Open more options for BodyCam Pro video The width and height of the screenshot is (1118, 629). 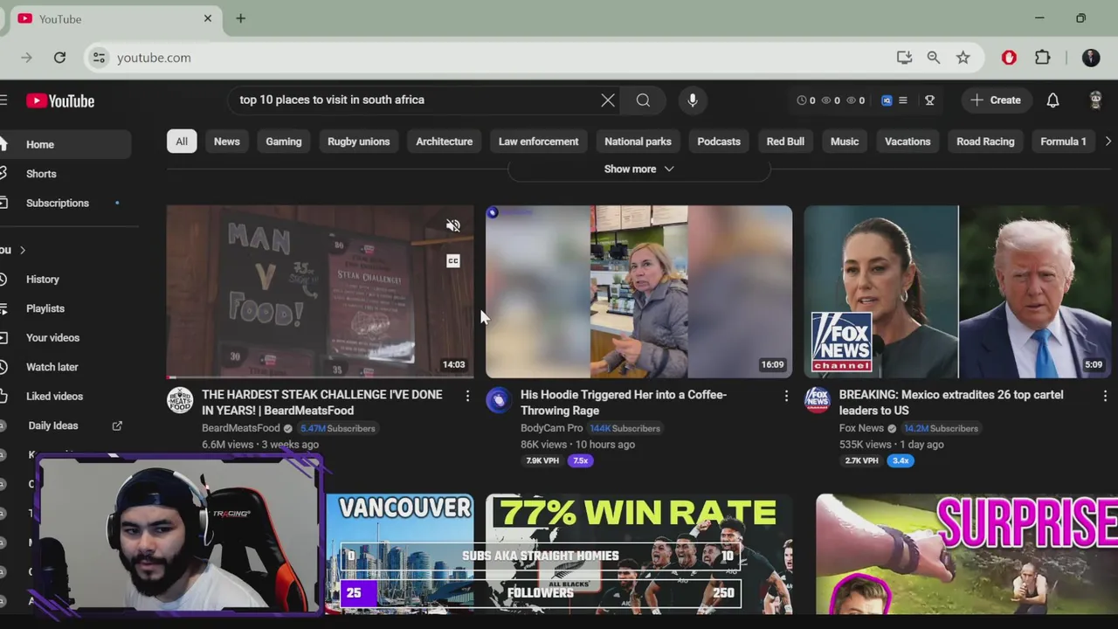(786, 397)
